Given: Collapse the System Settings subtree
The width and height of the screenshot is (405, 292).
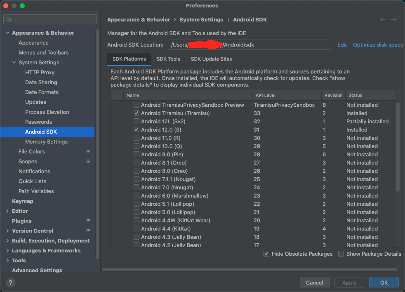Looking at the screenshot, I should (14, 62).
